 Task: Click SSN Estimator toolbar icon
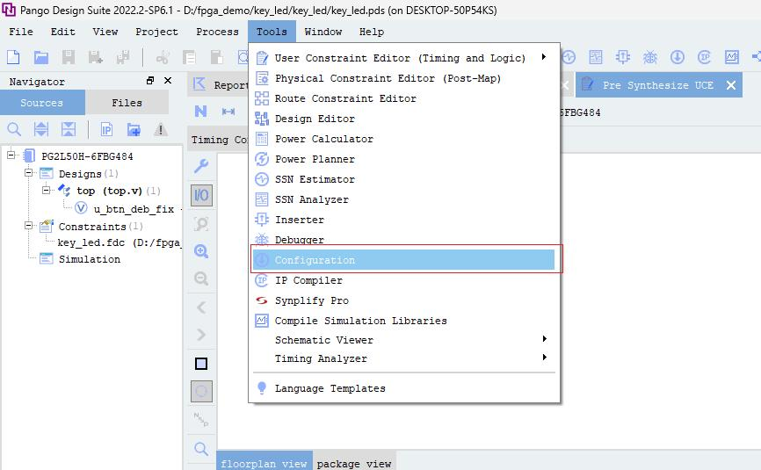point(569,57)
